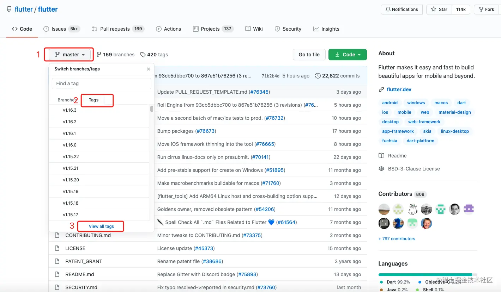
Task: View the 420 tags link
Action: (154, 55)
